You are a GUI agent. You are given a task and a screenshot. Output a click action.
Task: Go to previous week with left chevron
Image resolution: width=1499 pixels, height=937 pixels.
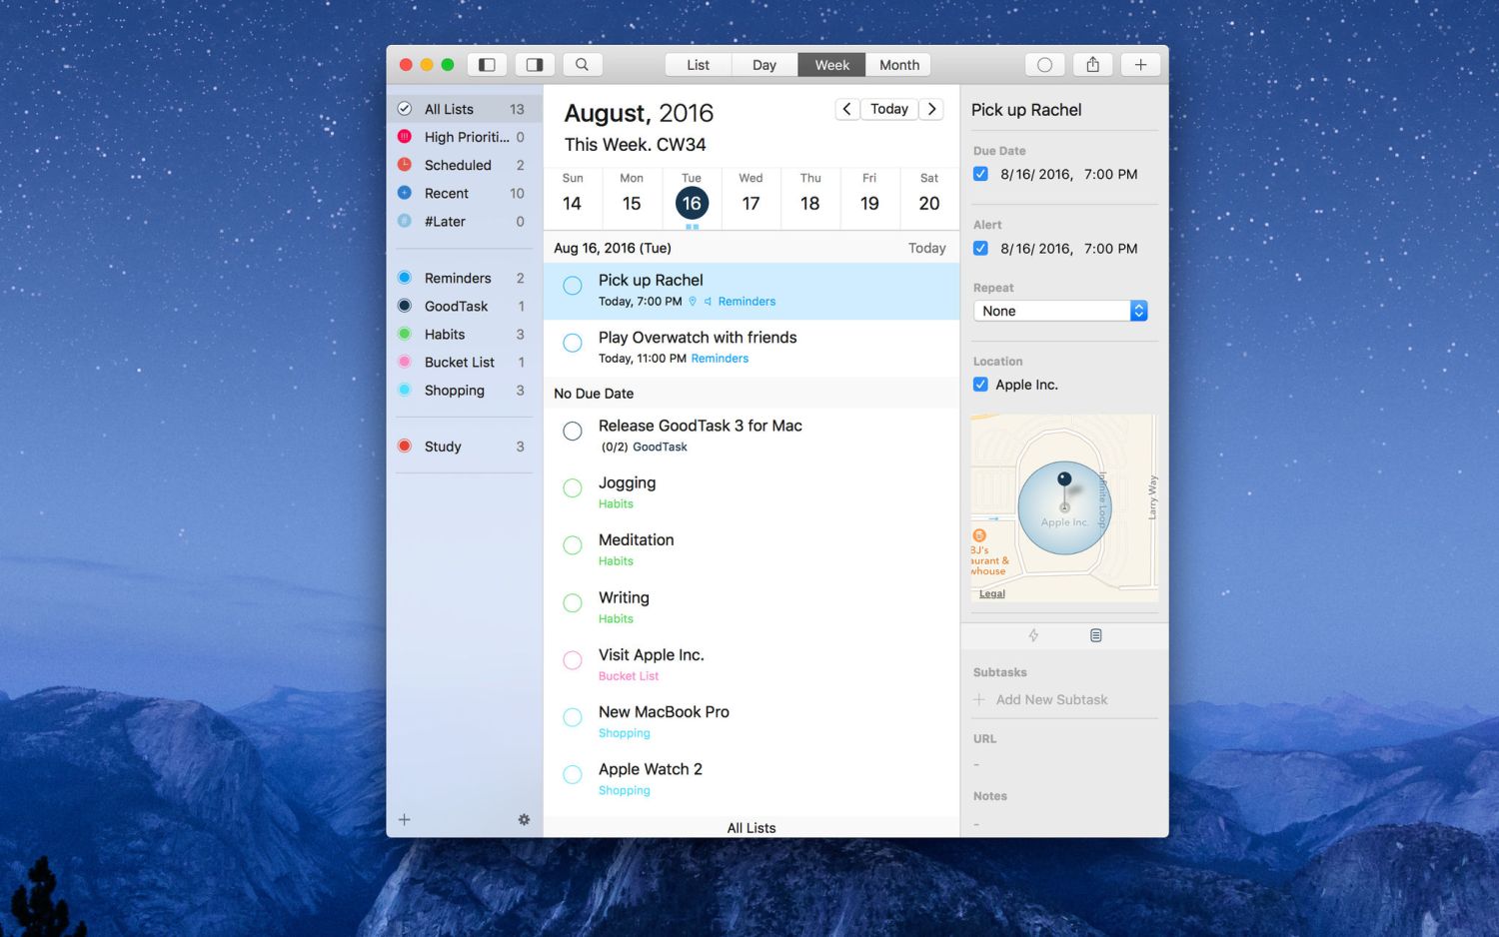(x=846, y=109)
